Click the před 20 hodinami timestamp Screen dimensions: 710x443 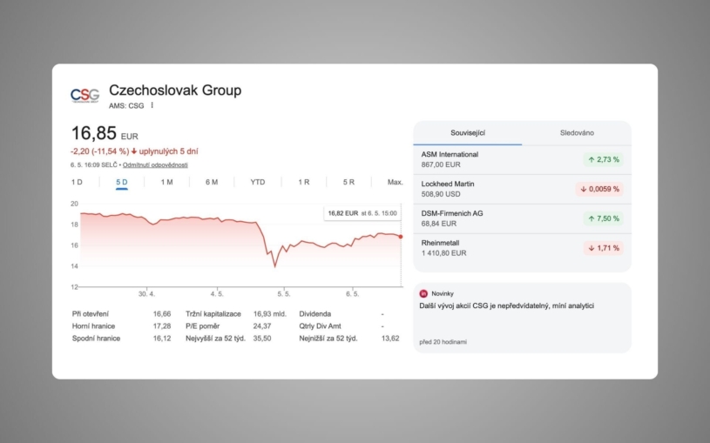coord(443,342)
